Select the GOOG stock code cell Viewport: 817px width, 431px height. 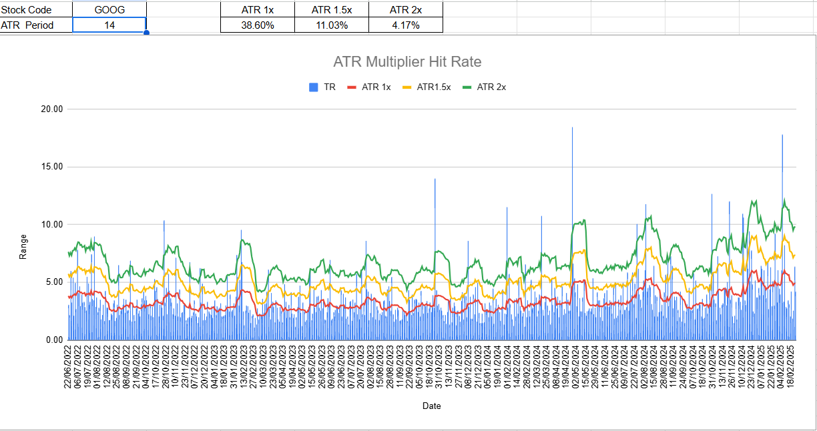pos(109,10)
